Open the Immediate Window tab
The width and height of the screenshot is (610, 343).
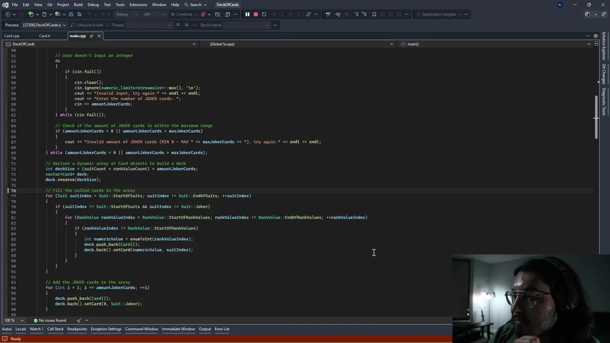pos(178,329)
